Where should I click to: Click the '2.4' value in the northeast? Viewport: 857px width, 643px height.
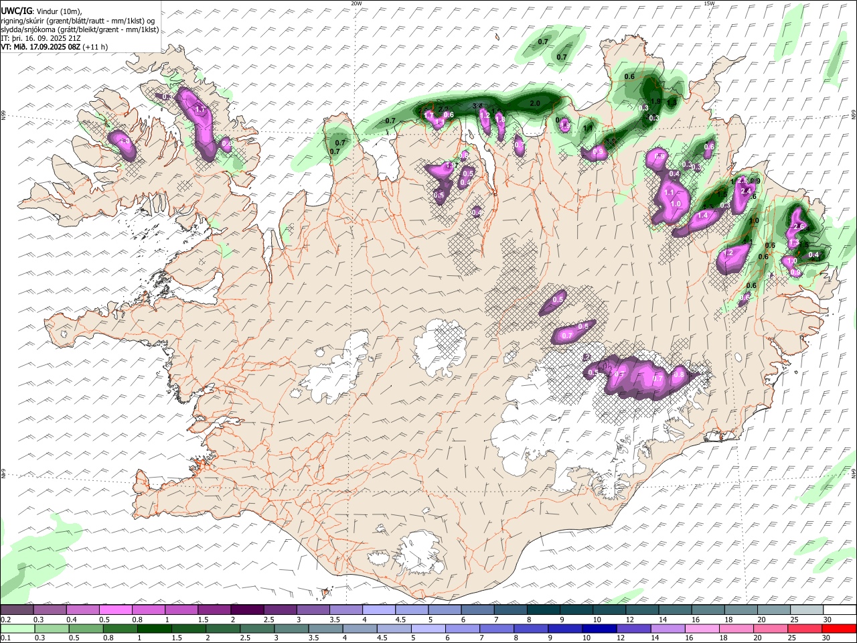pos(747,191)
